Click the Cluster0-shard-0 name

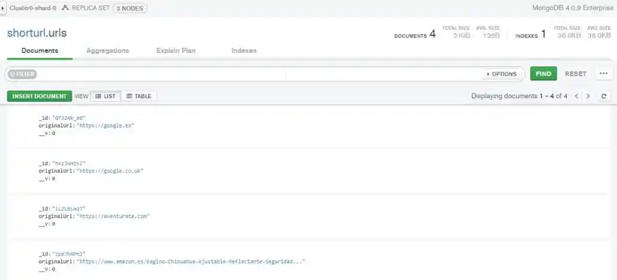(x=33, y=8)
